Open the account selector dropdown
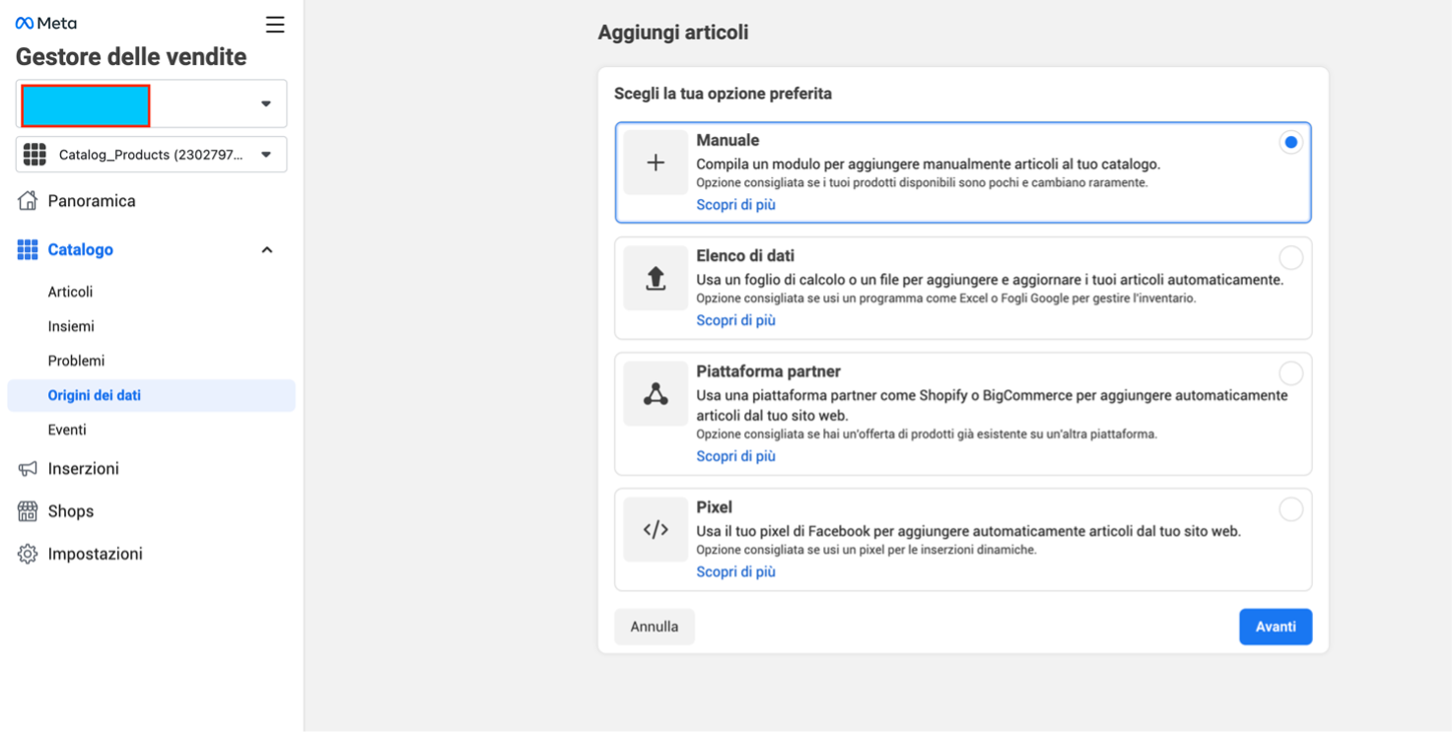This screenshot has height=734, width=1454. pyautogui.click(x=151, y=104)
